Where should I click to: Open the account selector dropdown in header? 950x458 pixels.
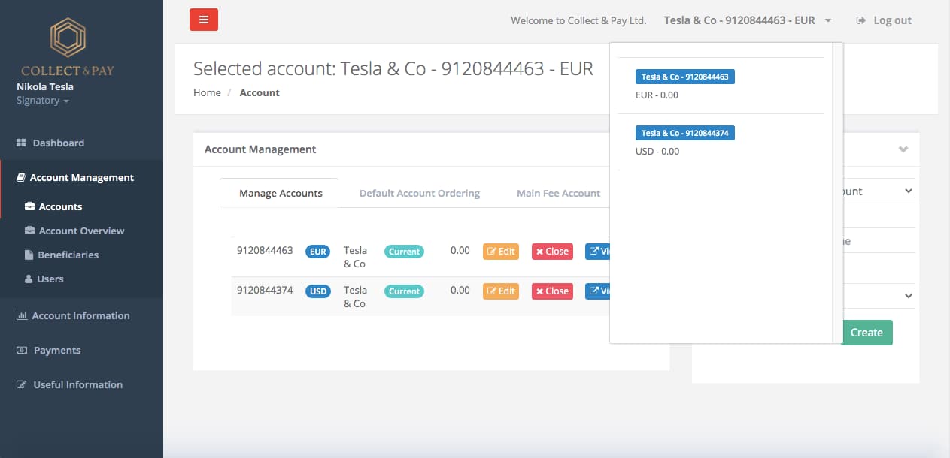coord(747,20)
